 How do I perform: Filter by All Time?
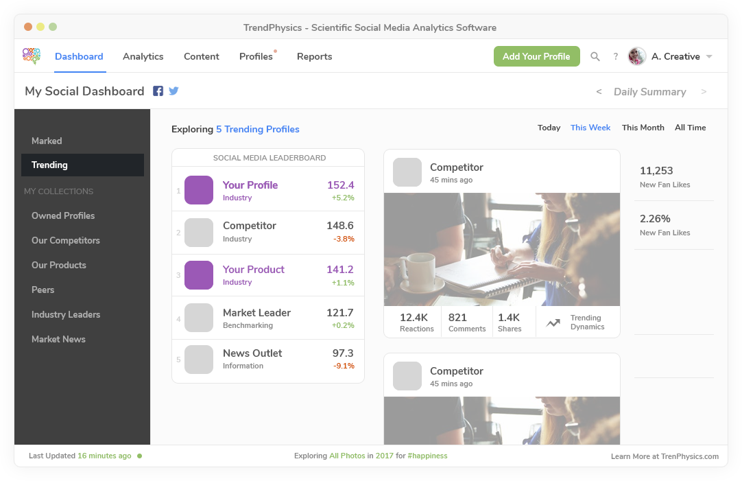691,128
